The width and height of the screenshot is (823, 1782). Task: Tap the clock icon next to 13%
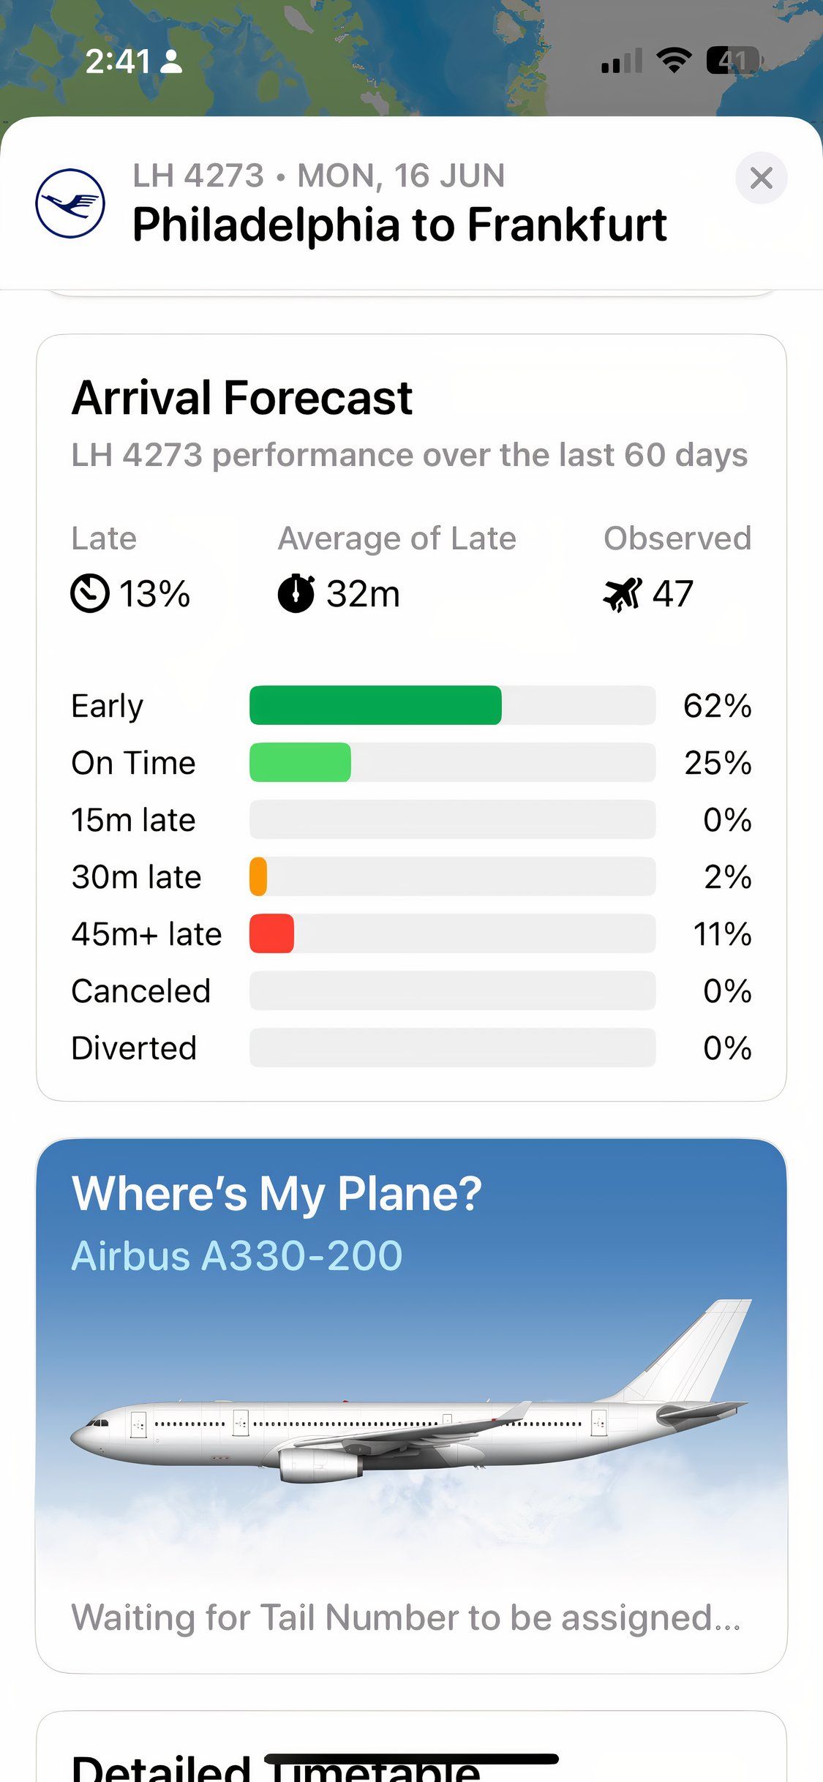click(90, 593)
